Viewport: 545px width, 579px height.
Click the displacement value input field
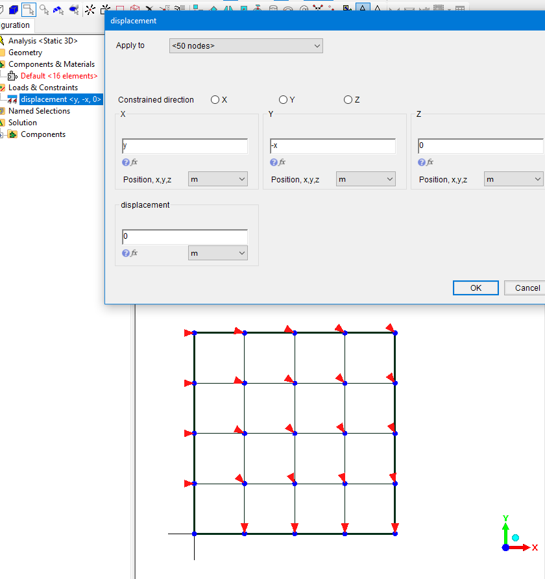pos(184,237)
